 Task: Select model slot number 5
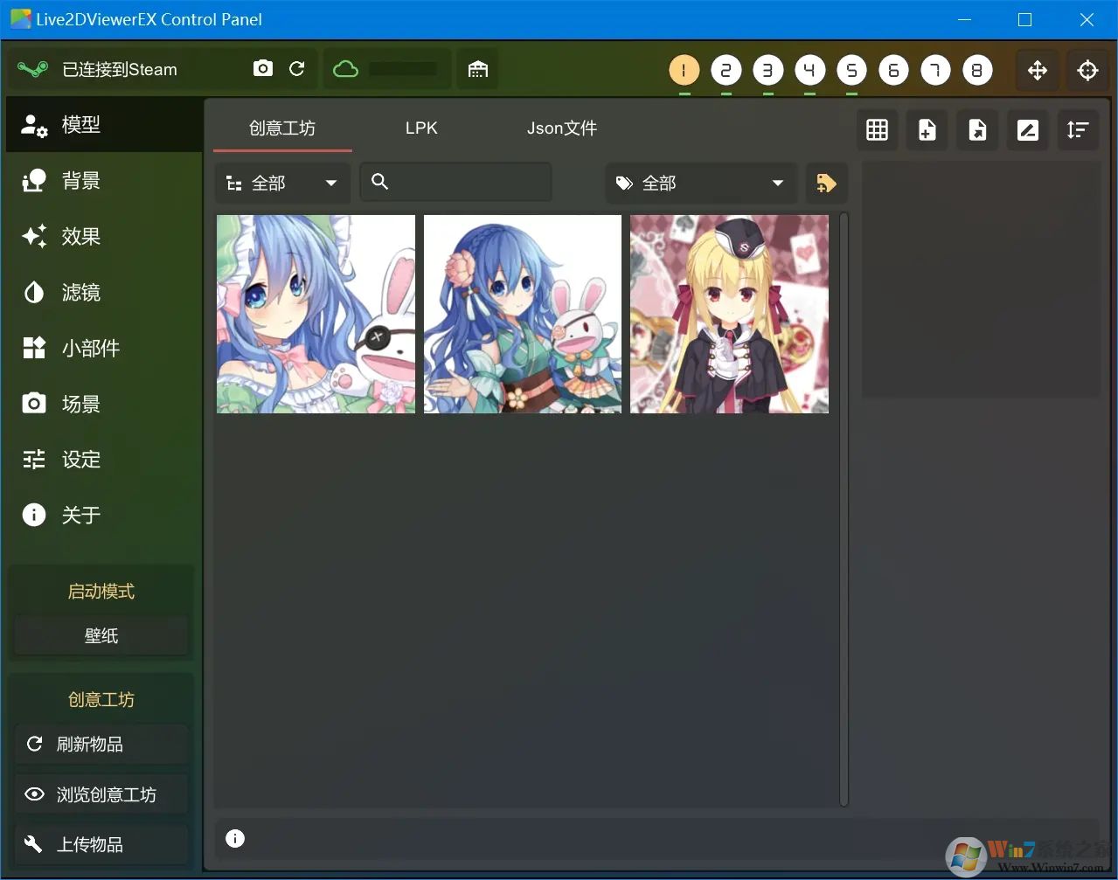[x=851, y=70]
